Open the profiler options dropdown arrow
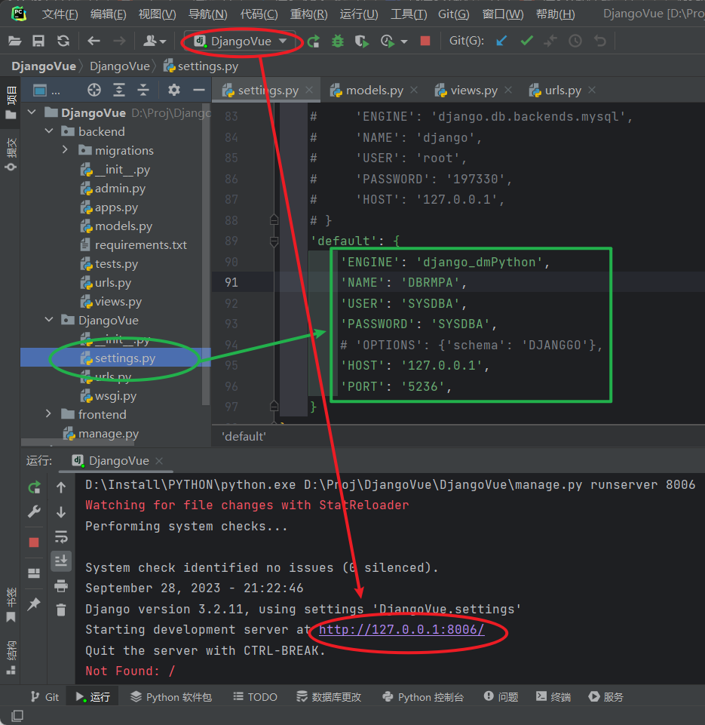Screen dimensions: 705x725 (404, 41)
